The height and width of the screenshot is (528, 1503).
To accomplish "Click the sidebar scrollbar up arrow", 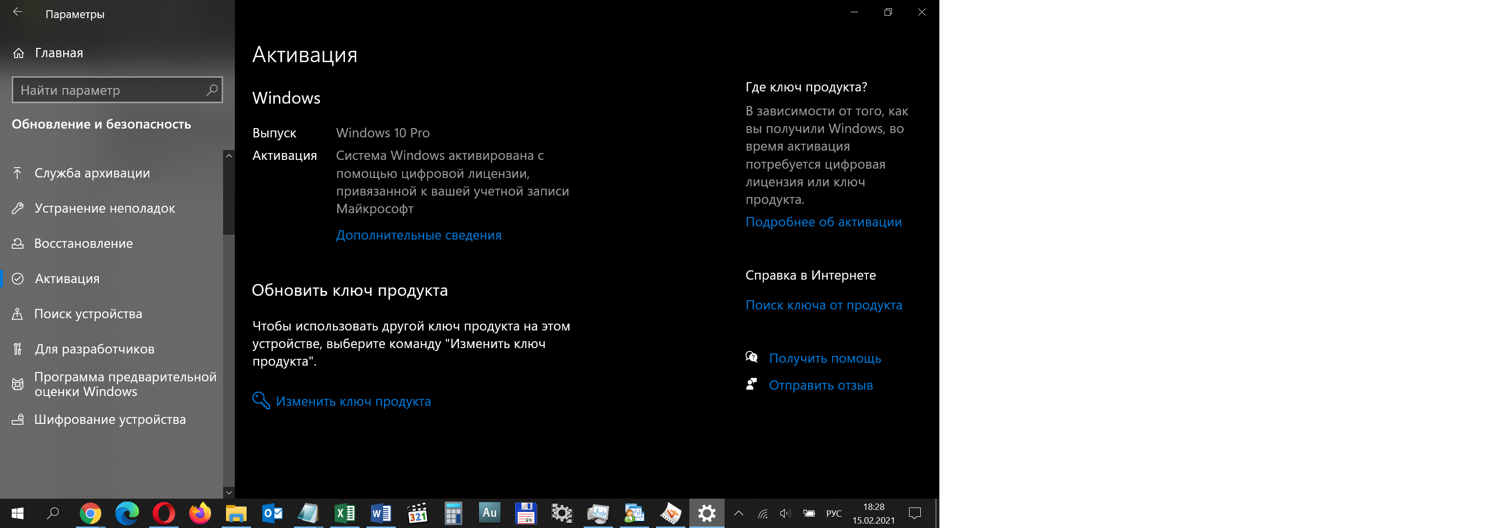I will (228, 156).
